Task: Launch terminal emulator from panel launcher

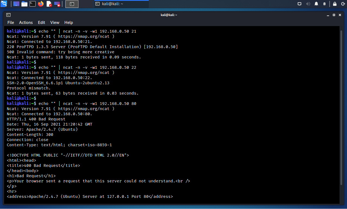Action: (x=33, y=4)
